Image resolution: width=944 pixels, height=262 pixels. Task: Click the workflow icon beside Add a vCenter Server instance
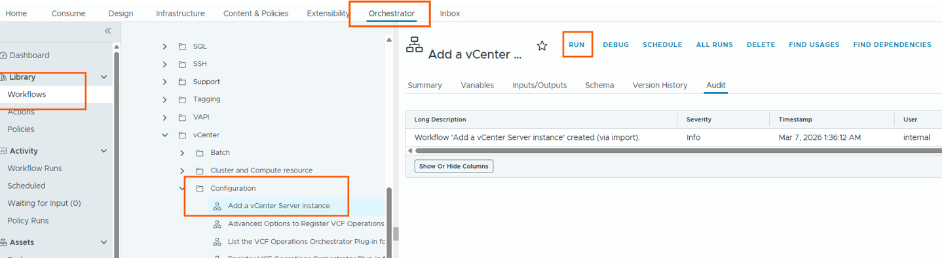(x=217, y=206)
